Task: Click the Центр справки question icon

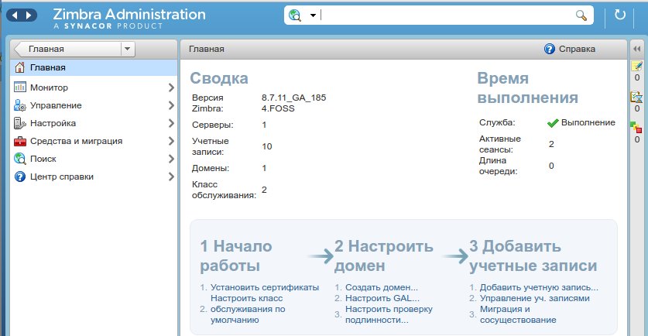Action: coord(19,177)
